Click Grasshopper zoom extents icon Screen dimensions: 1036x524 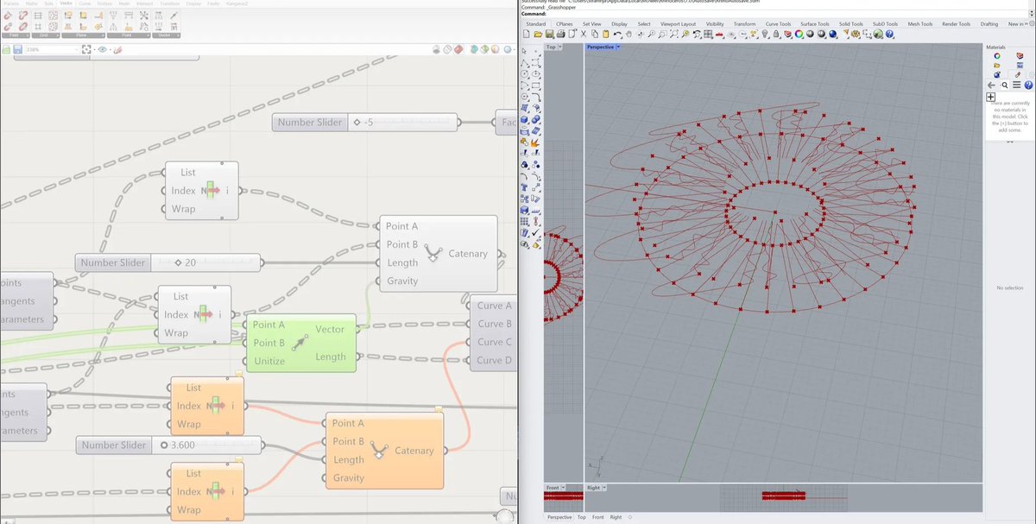[x=86, y=49]
